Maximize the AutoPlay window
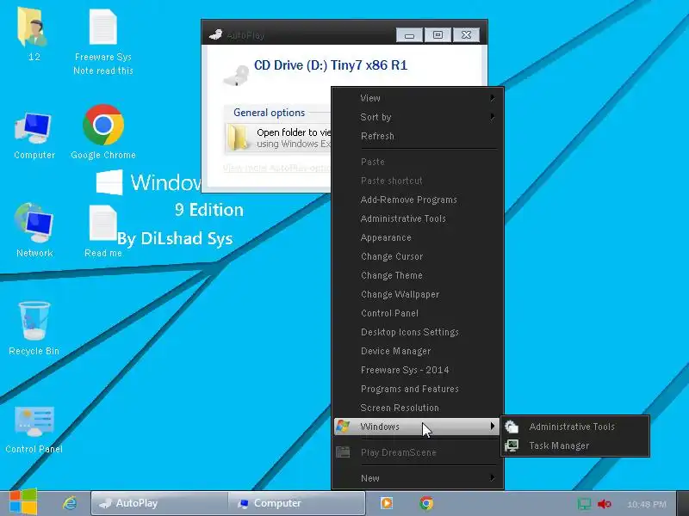 pyautogui.click(x=438, y=35)
